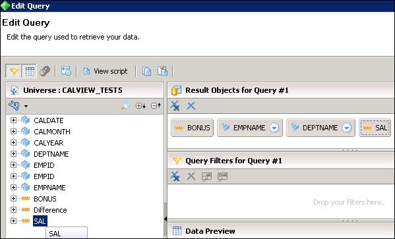The height and width of the screenshot is (239, 395).
Task: Click the Query Filters funnel header icon
Action: [177, 161]
